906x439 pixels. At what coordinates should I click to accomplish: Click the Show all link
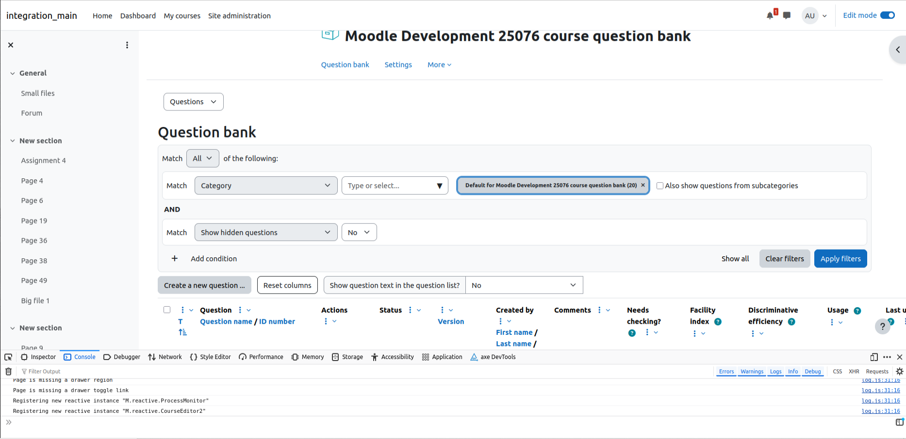tap(735, 259)
